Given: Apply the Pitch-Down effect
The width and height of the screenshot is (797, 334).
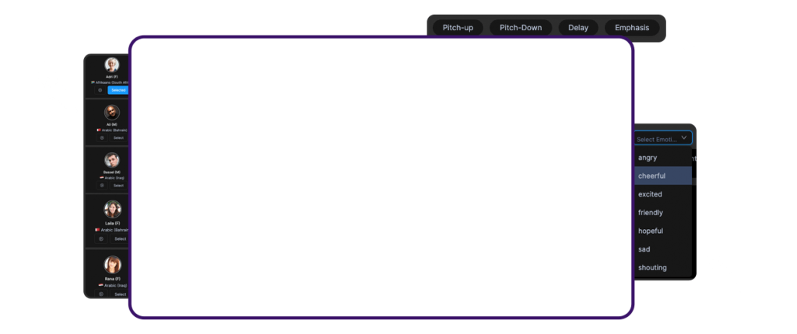Looking at the screenshot, I should click(521, 28).
